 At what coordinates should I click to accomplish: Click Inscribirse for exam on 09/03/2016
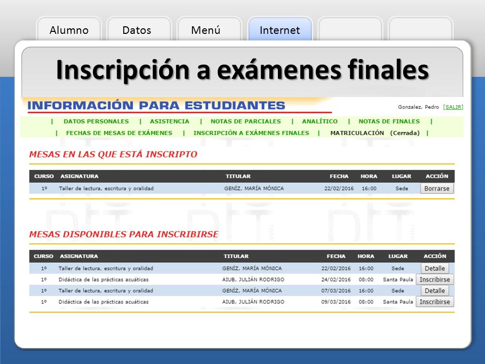click(434, 302)
